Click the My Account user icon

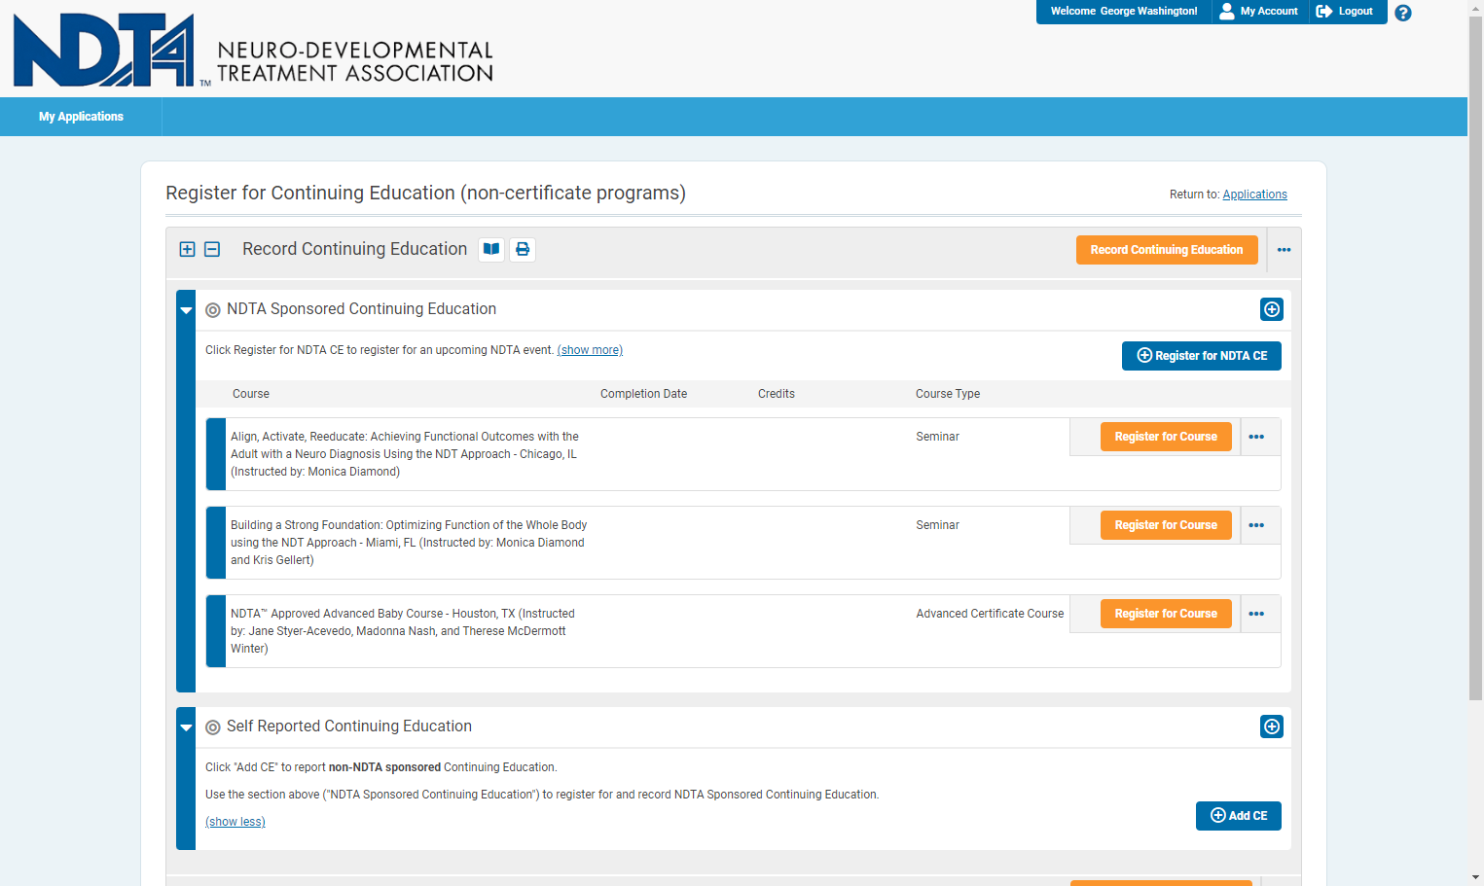1226,11
